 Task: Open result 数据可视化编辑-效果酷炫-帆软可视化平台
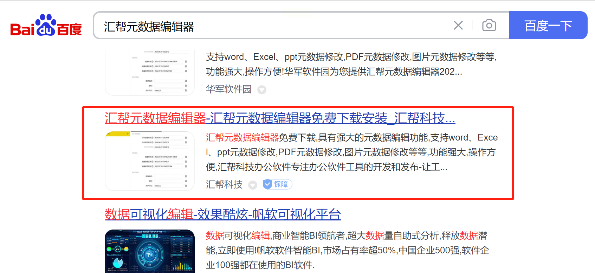click(223, 214)
